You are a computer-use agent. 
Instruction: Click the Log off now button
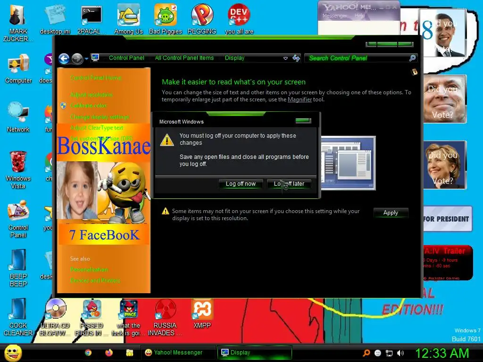(x=241, y=184)
